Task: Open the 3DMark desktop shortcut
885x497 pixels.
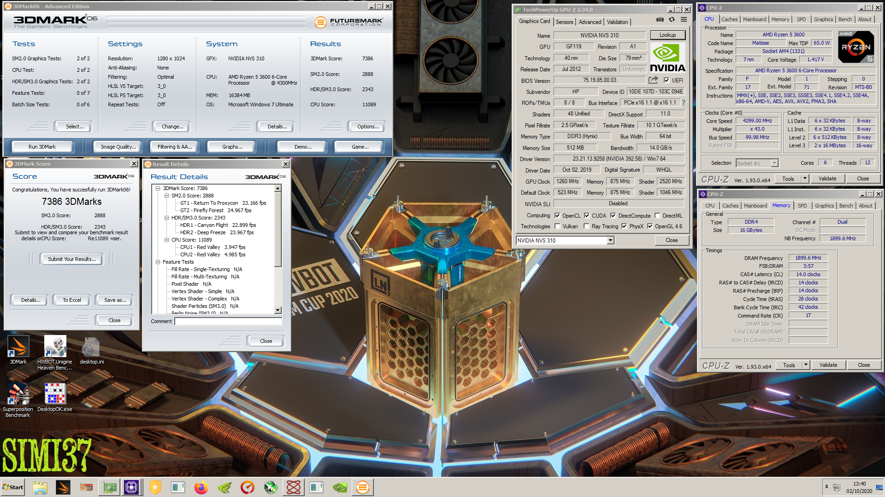Action: [x=18, y=350]
